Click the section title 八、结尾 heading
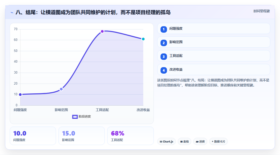Viewport: 280px width, 155px height. pyautogui.click(x=93, y=12)
